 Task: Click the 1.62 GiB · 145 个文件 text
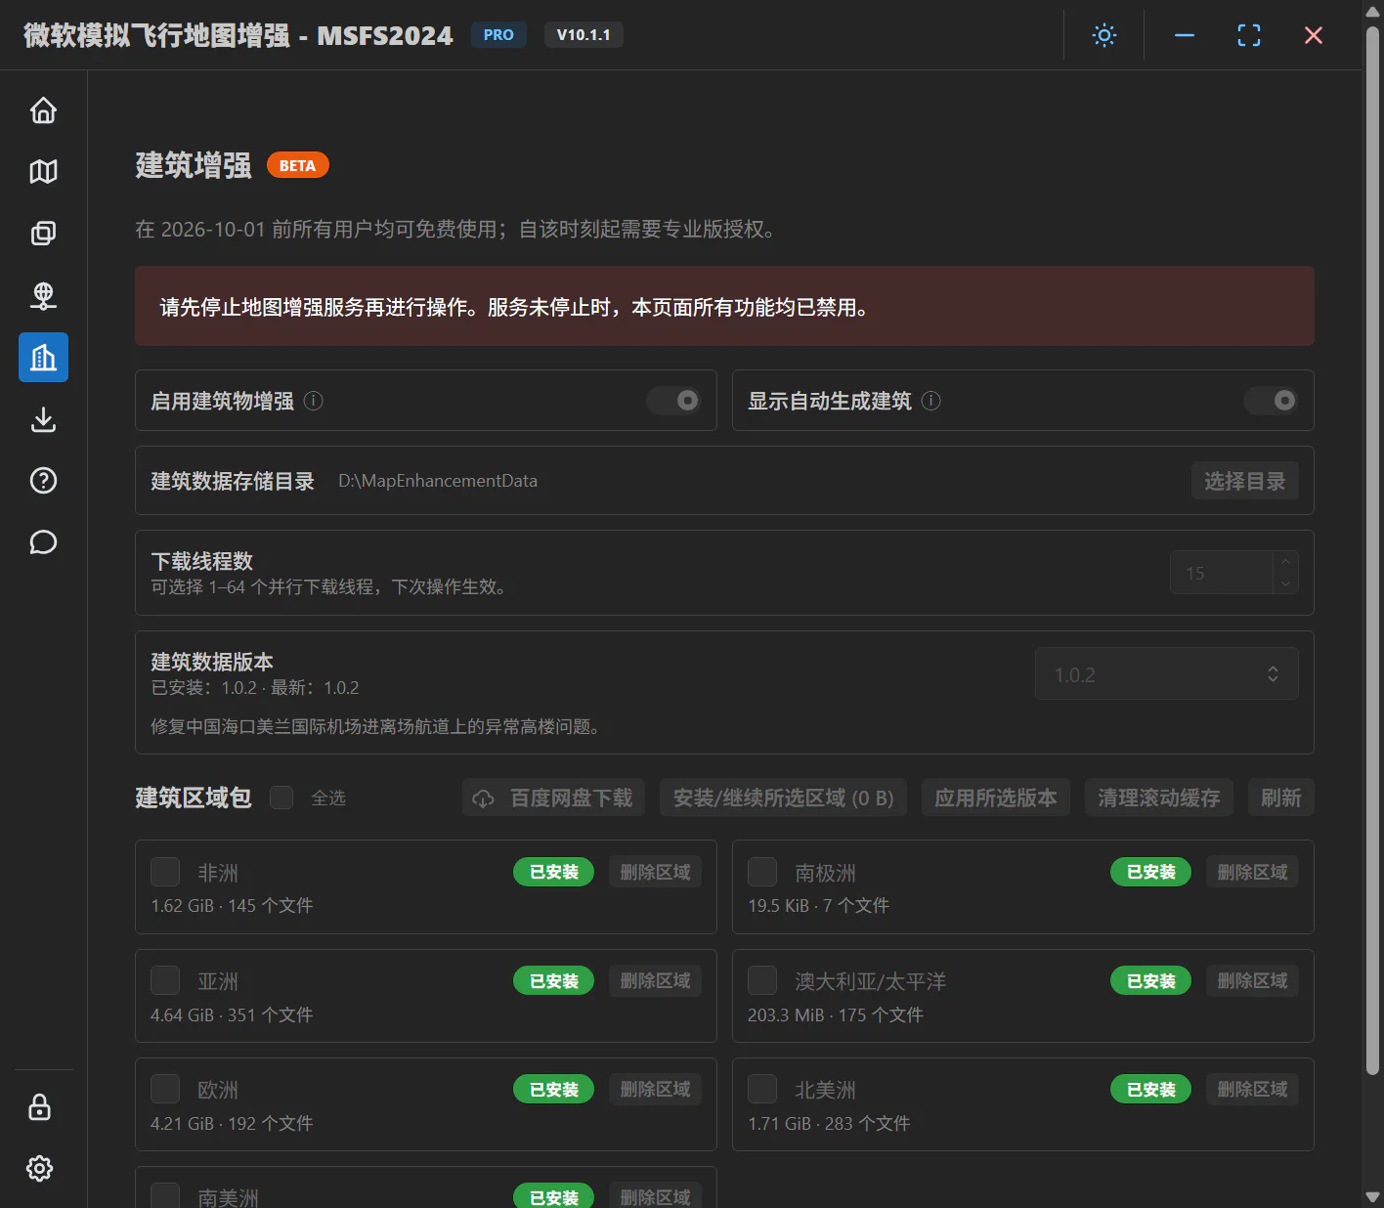tap(232, 906)
